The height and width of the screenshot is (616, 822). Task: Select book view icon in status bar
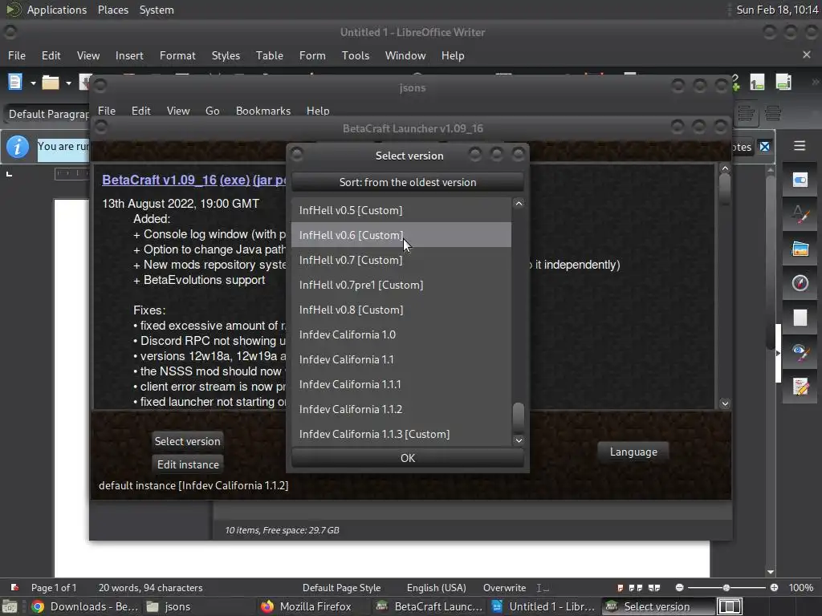(x=654, y=588)
